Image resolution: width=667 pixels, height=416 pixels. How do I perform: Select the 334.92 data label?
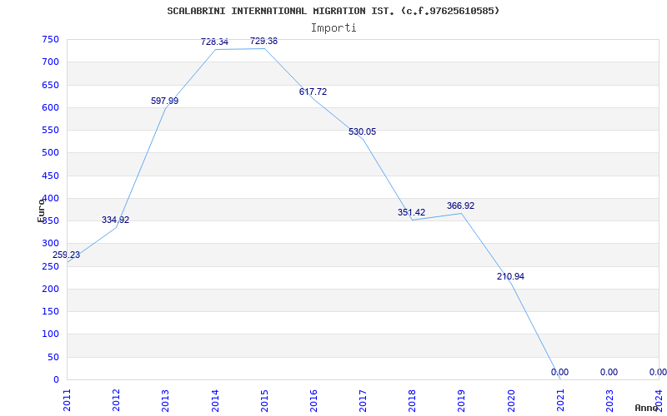pos(115,220)
